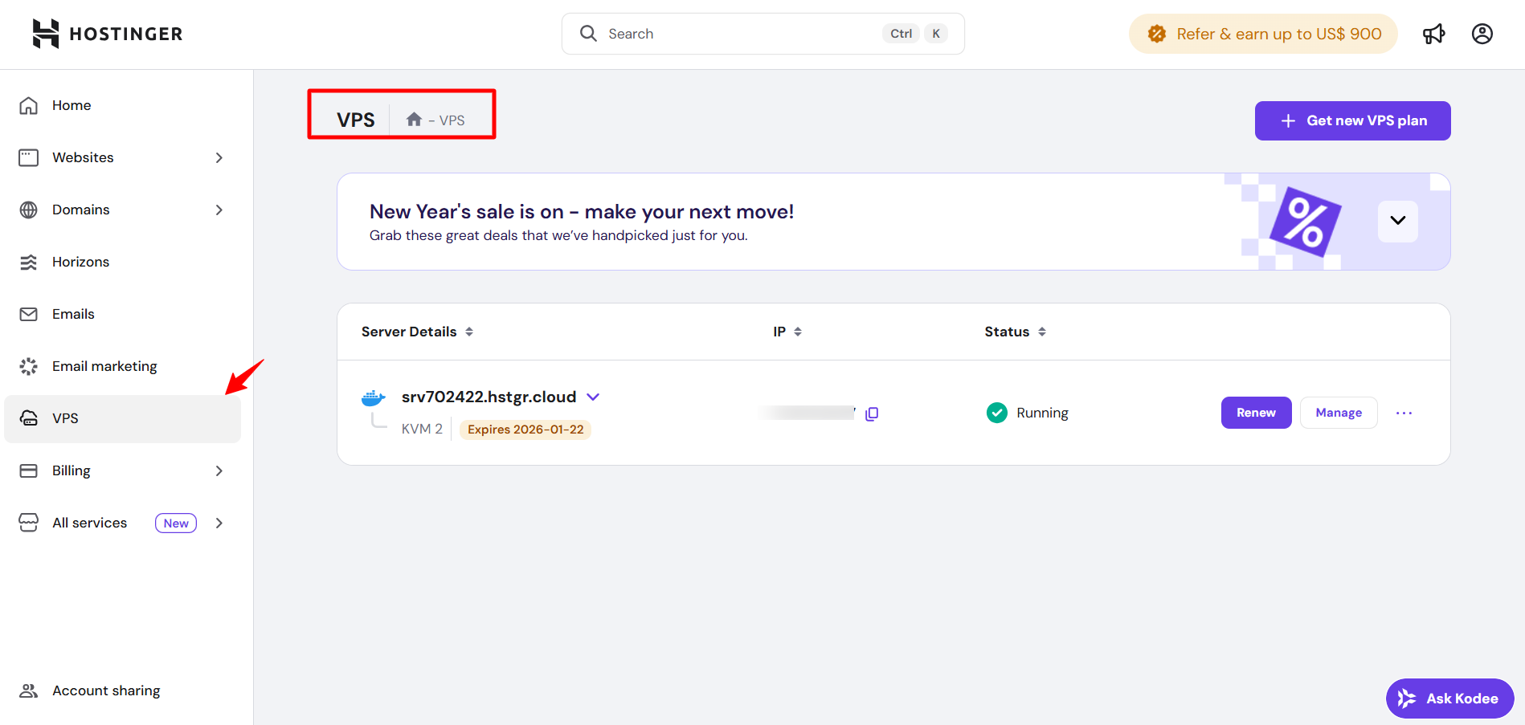Focus the Search input field
The height and width of the screenshot is (725, 1525).
(x=762, y=34)
